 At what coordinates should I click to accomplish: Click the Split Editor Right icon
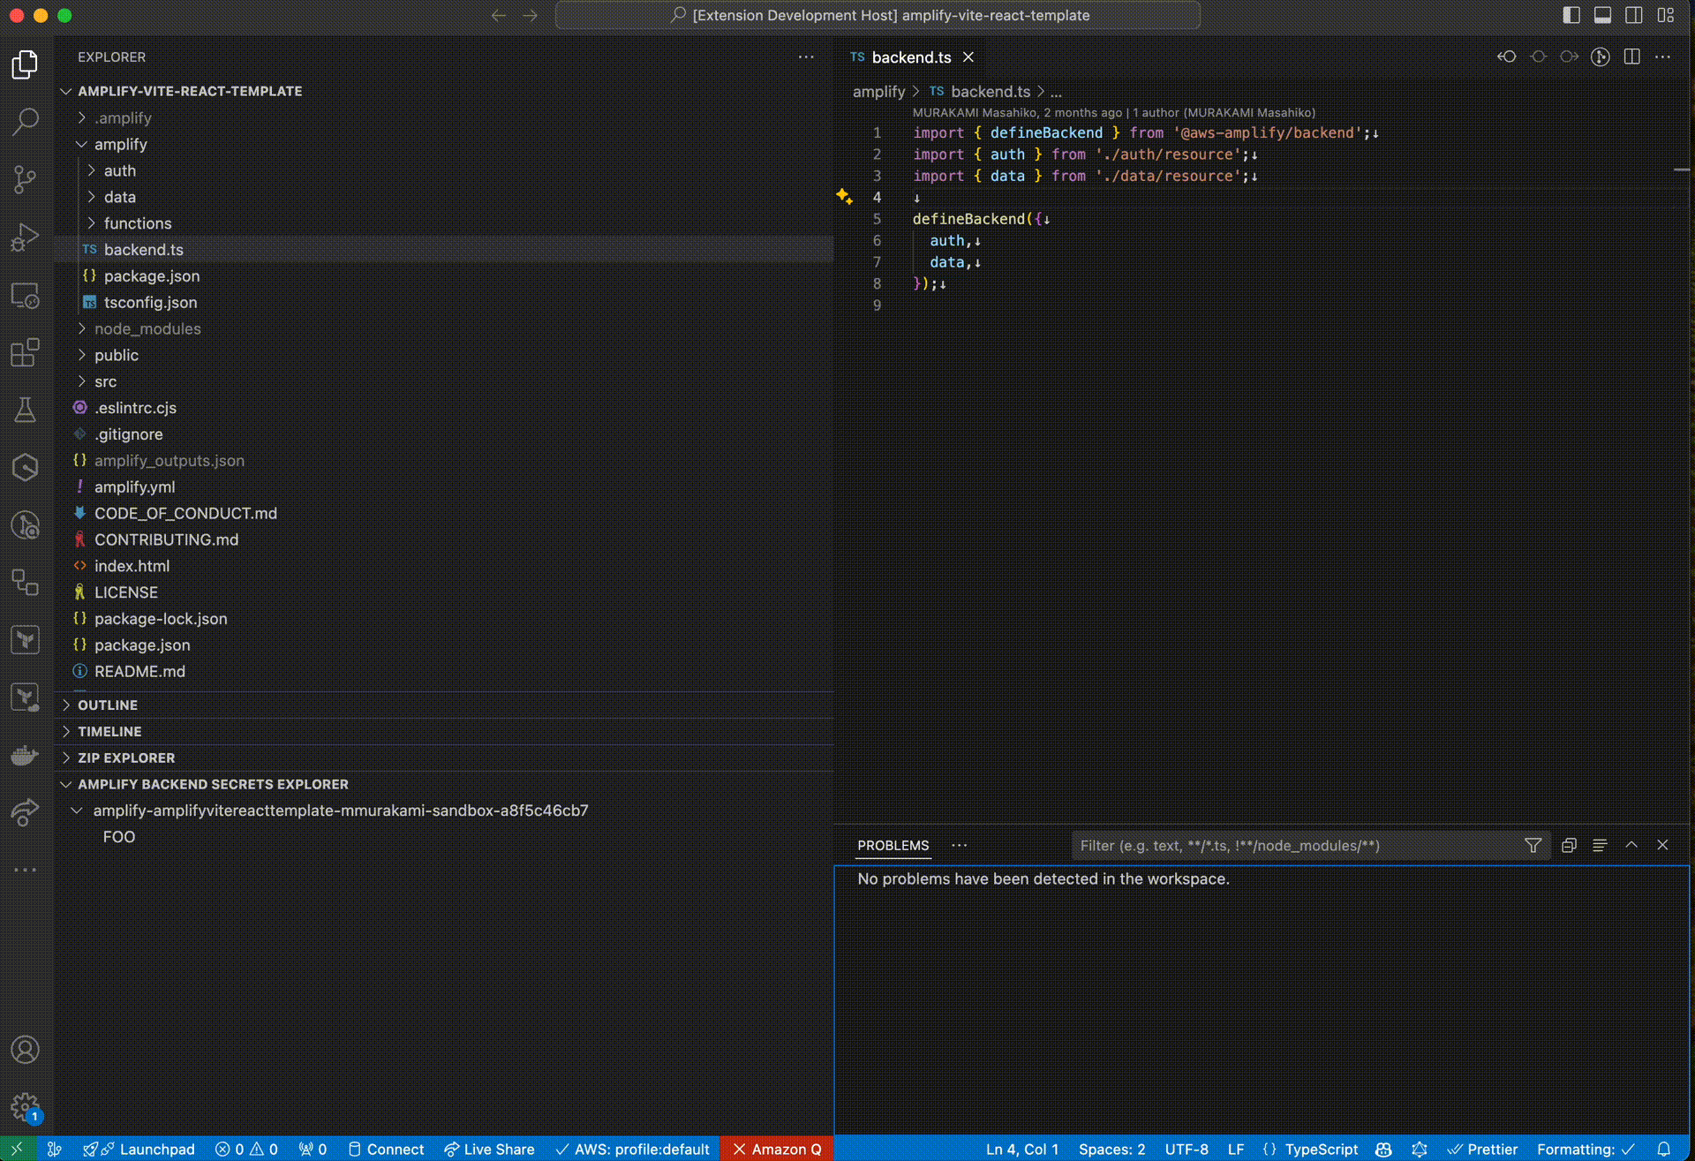[x=1631, y=57]
